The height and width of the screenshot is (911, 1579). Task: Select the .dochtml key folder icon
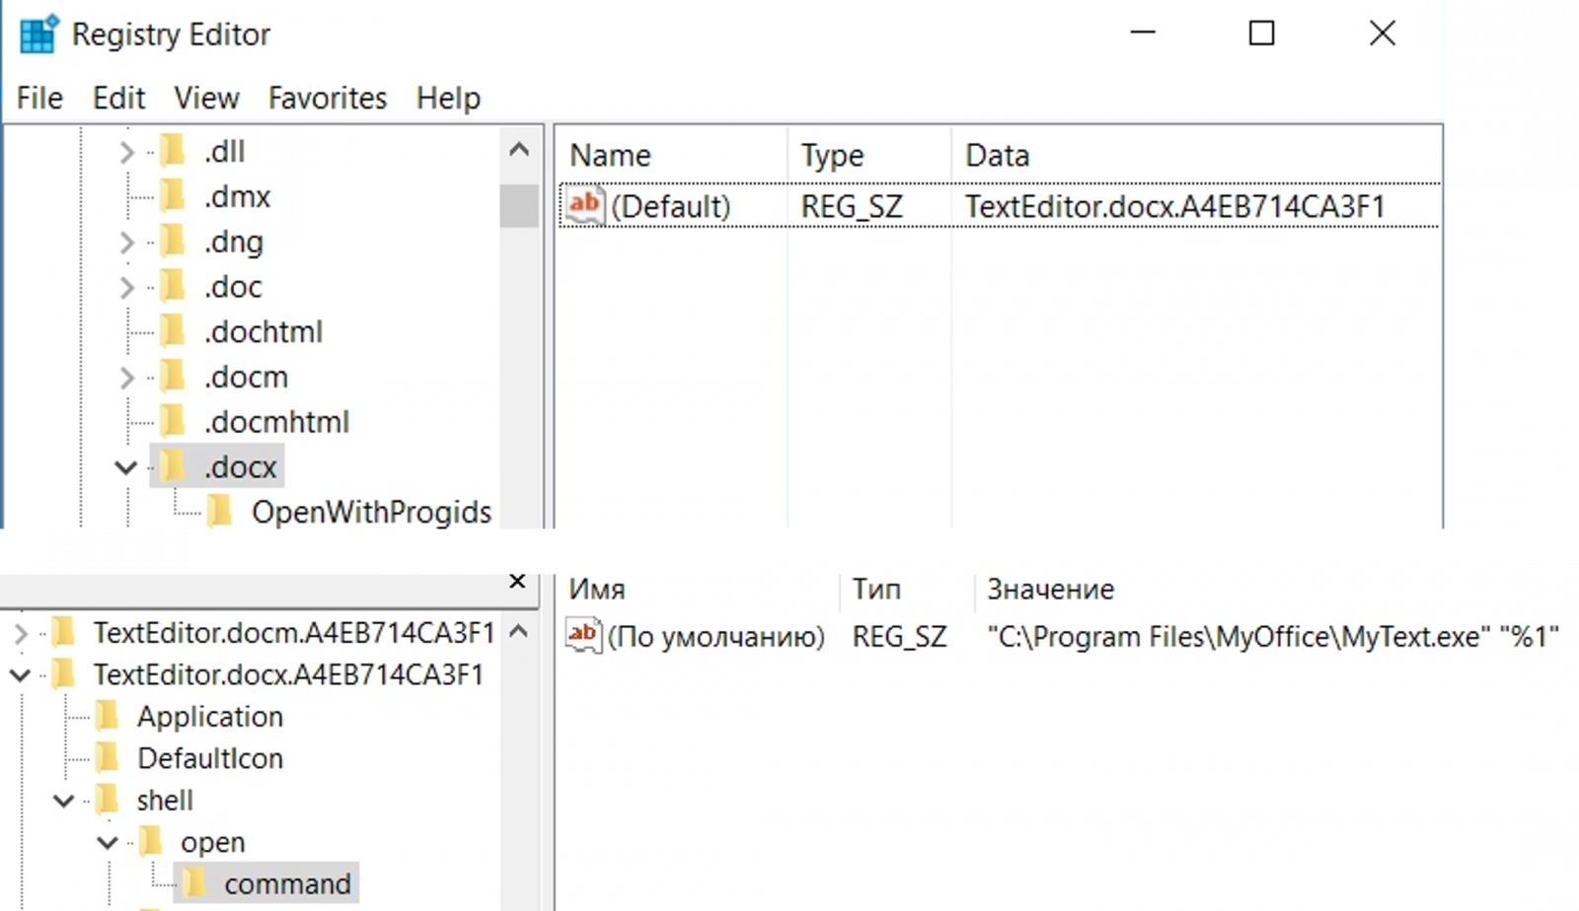coord(172,332)
